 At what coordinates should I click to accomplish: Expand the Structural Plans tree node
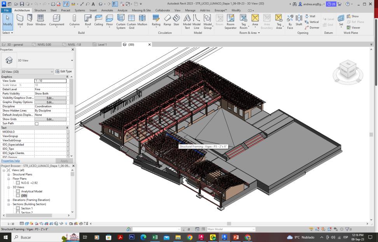(9, 174)
